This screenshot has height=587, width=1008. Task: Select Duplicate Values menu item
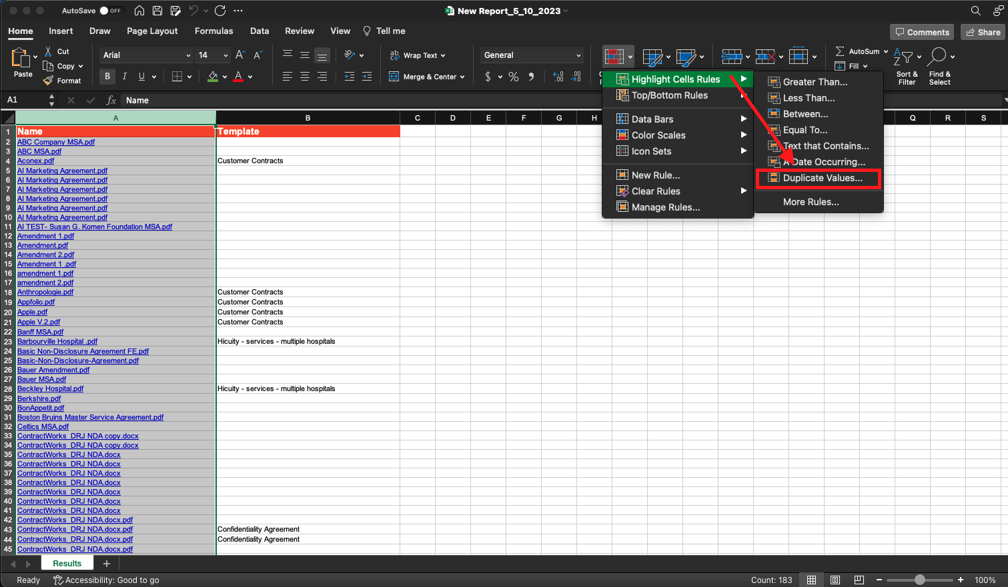(x=822, y=178)
